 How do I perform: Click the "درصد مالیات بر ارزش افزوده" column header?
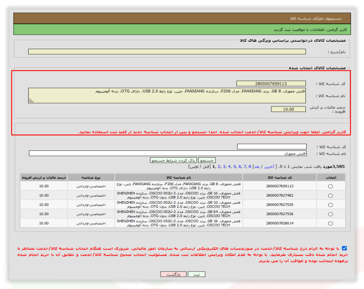44,177
